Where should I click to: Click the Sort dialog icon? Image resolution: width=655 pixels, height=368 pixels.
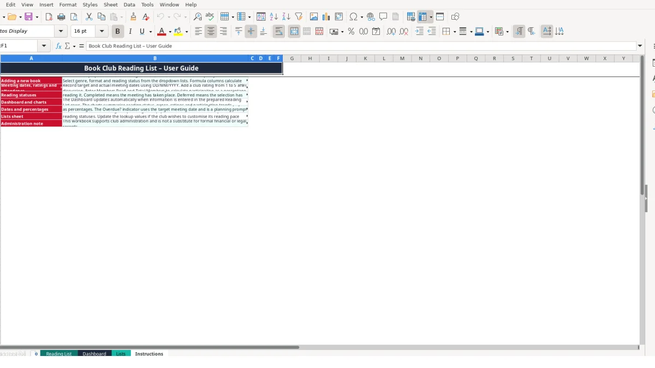261,17
